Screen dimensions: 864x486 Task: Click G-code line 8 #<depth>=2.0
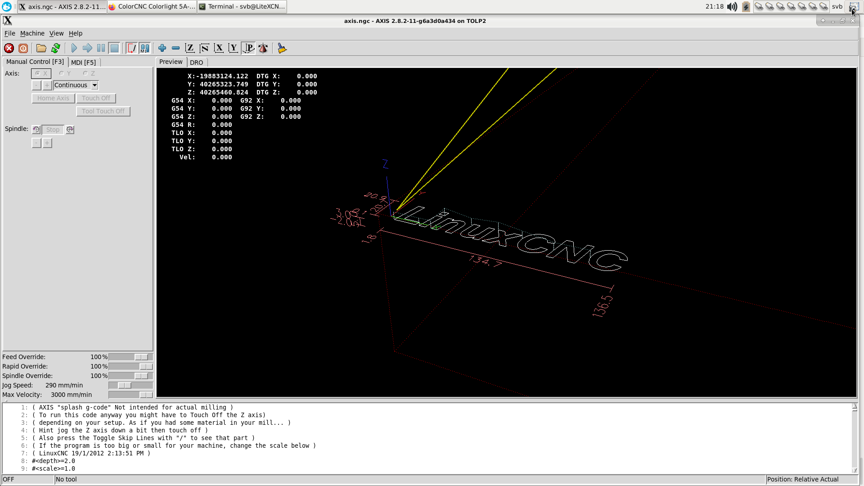click(54, 461)
